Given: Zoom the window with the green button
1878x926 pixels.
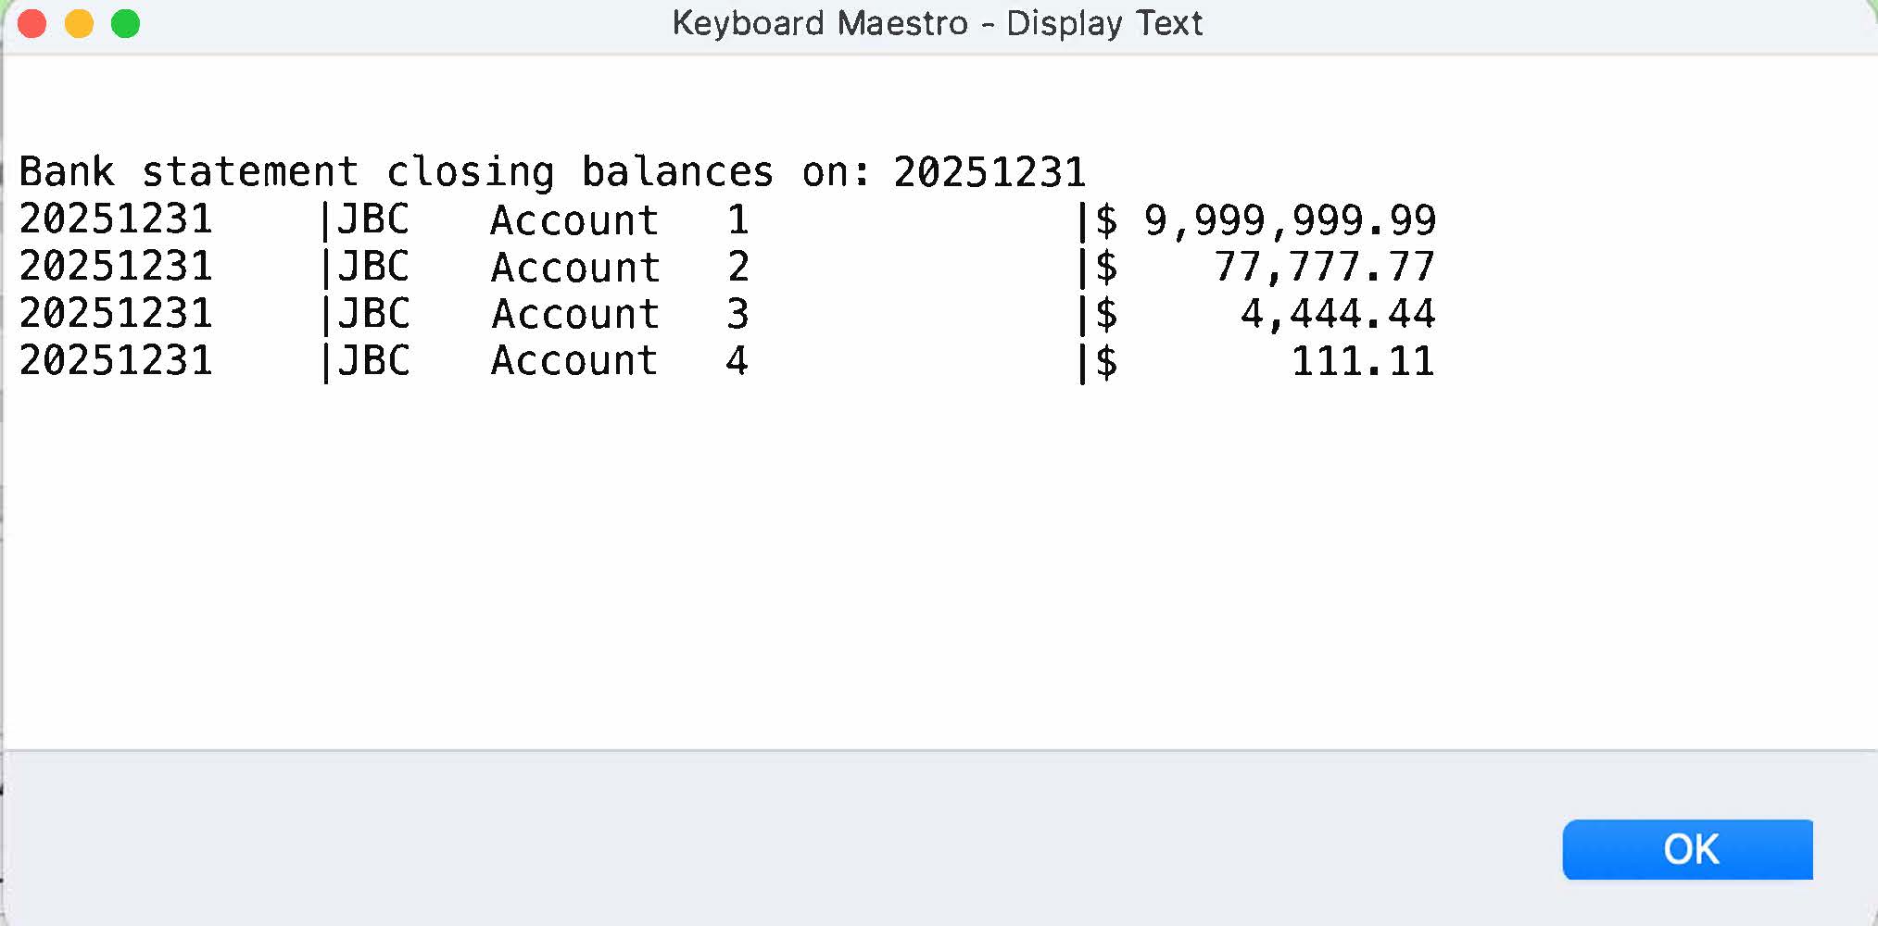Looking at the screenshot, I should pos(126,23).
